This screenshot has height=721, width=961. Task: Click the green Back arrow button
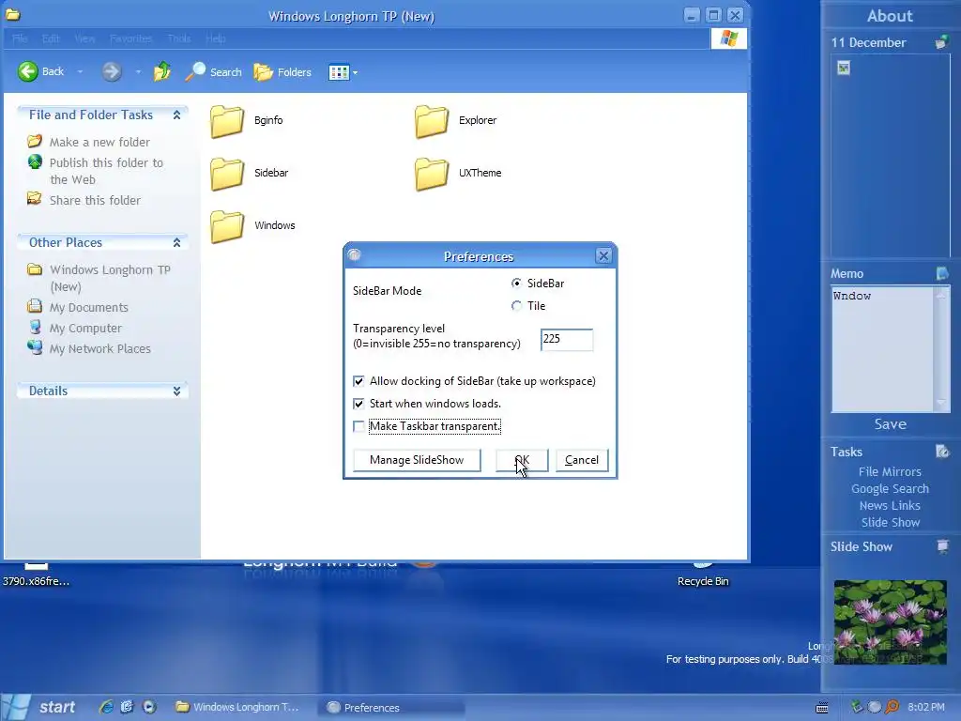27,71
